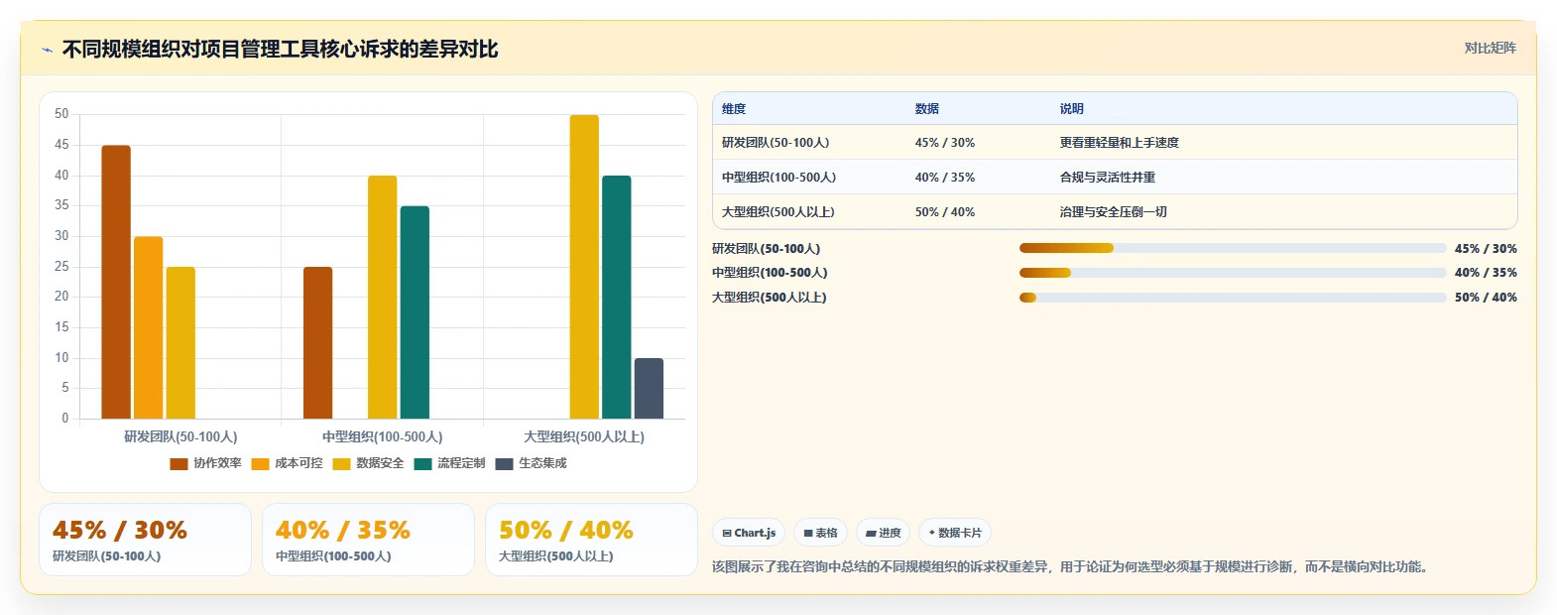
Task: Click the 流程定制 teal legend swatch
Action: (422, 464)
